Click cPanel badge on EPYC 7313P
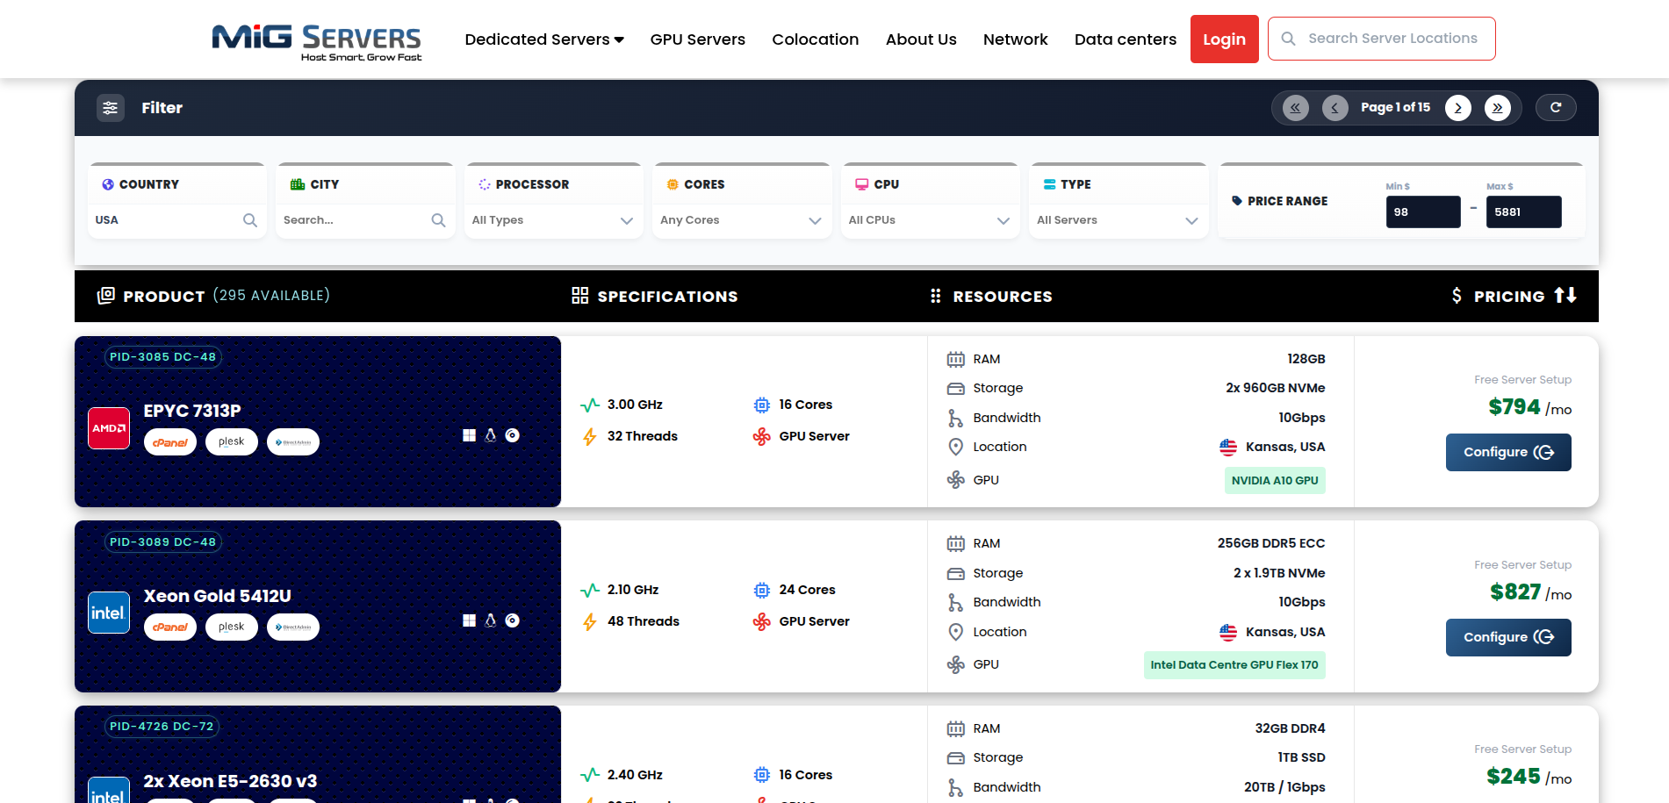Image resolution: width=1669 pixels, height=803 pixels. (x=170, y=442)
